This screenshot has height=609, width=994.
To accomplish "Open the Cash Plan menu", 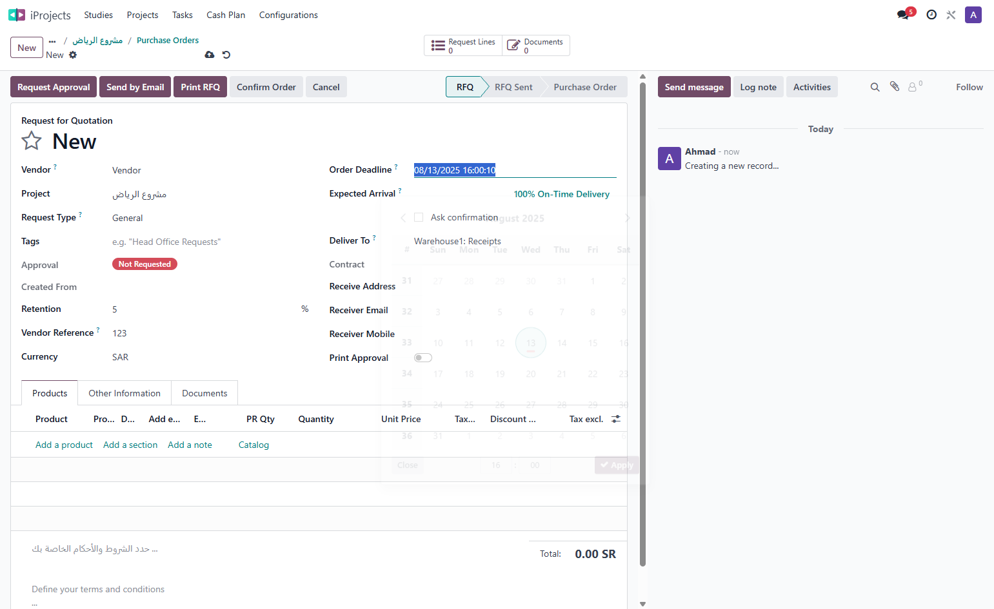I will [226, 15].
